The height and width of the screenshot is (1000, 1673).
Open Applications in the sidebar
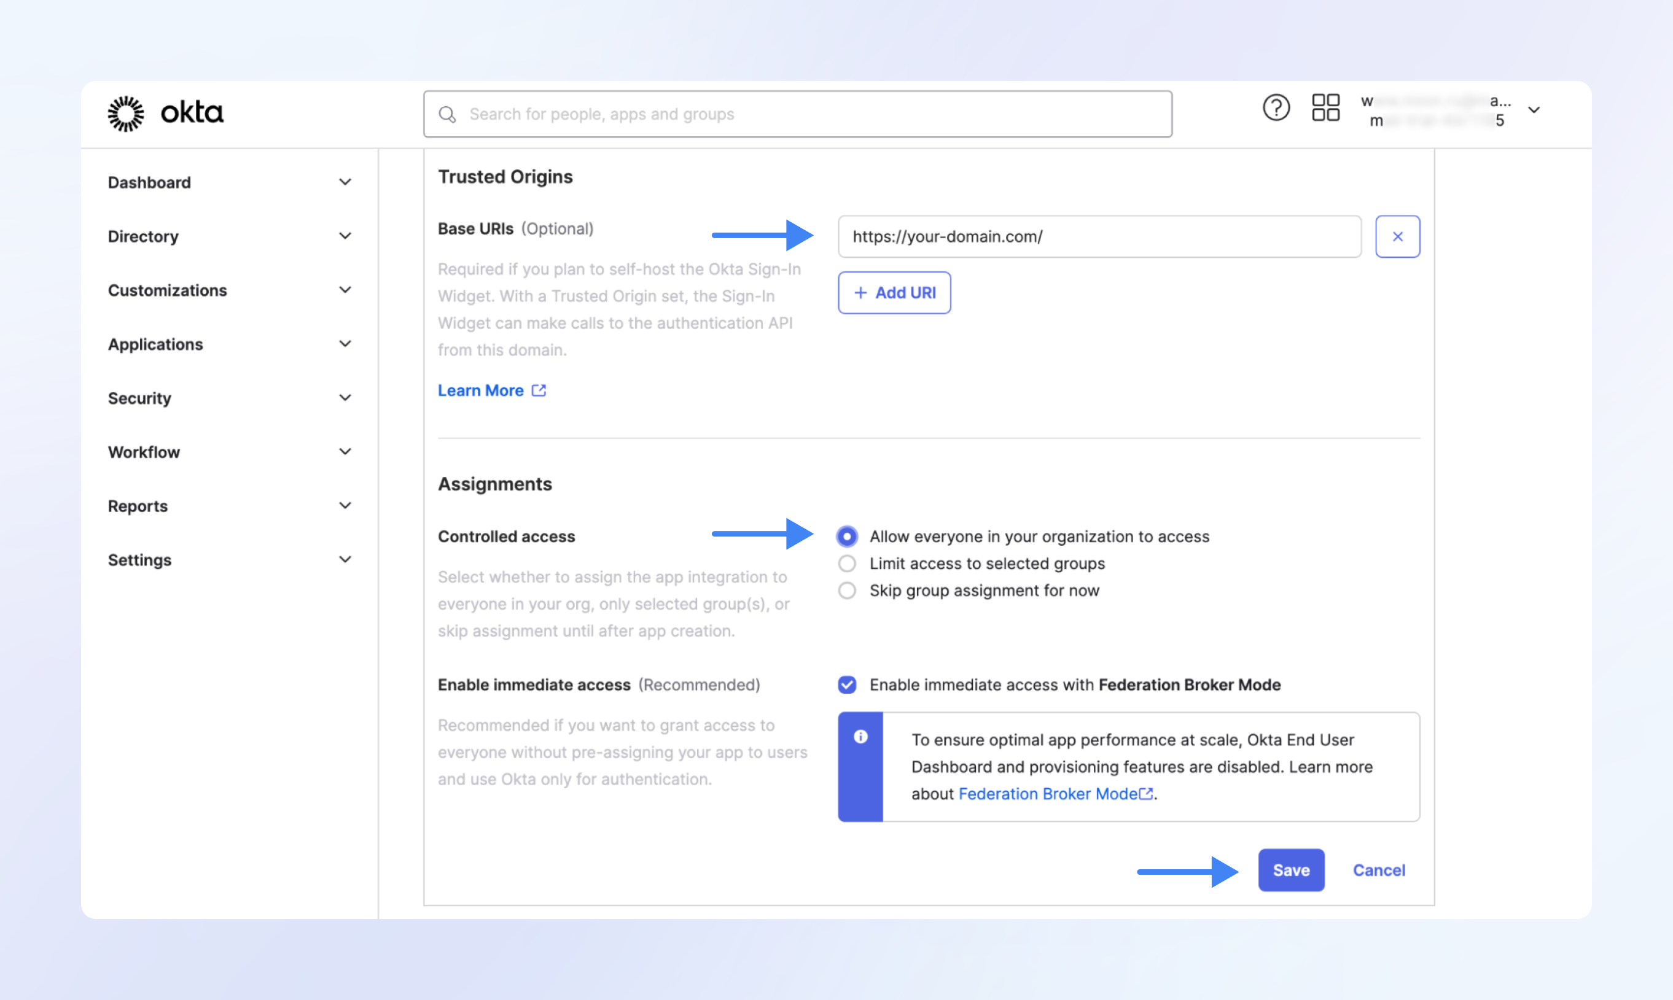[x=155, y=344]
